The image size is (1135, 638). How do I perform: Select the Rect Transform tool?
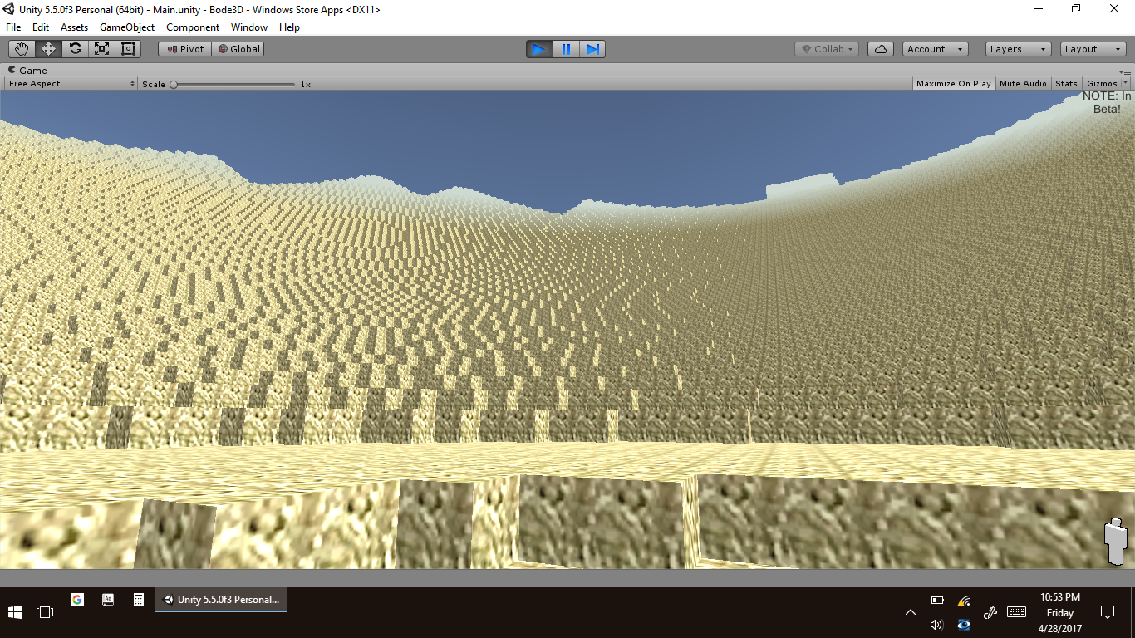128,49
